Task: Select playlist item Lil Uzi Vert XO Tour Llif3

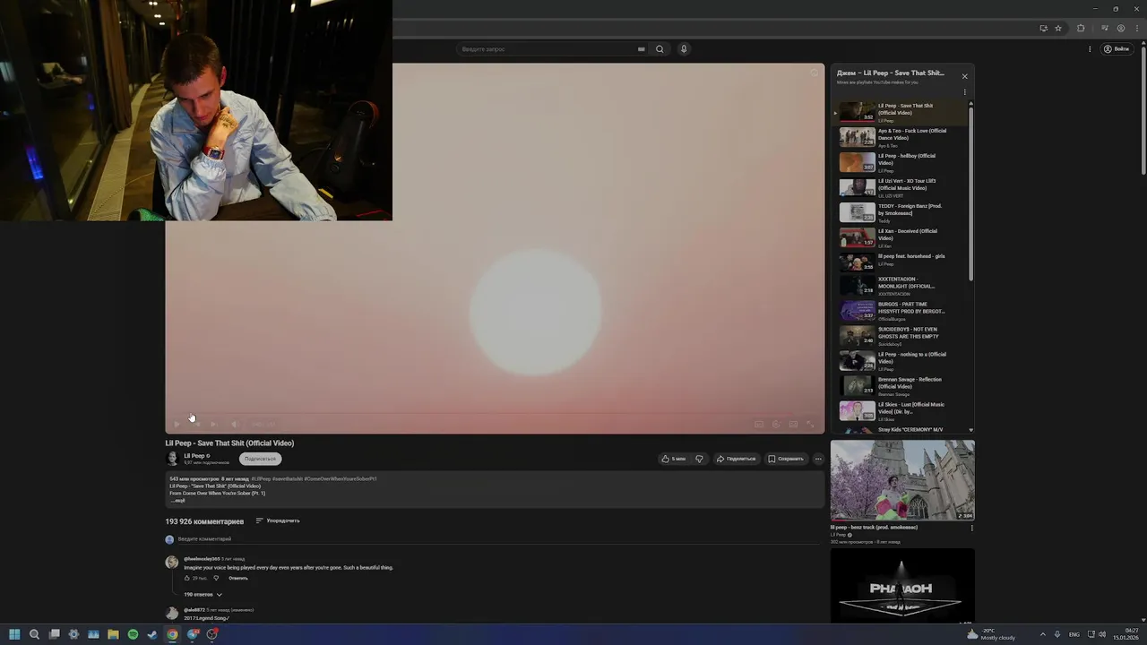Action: [900, 187]
